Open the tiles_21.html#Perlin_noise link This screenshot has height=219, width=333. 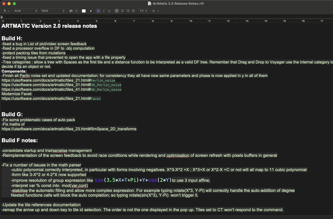click(x=58, y=80)
